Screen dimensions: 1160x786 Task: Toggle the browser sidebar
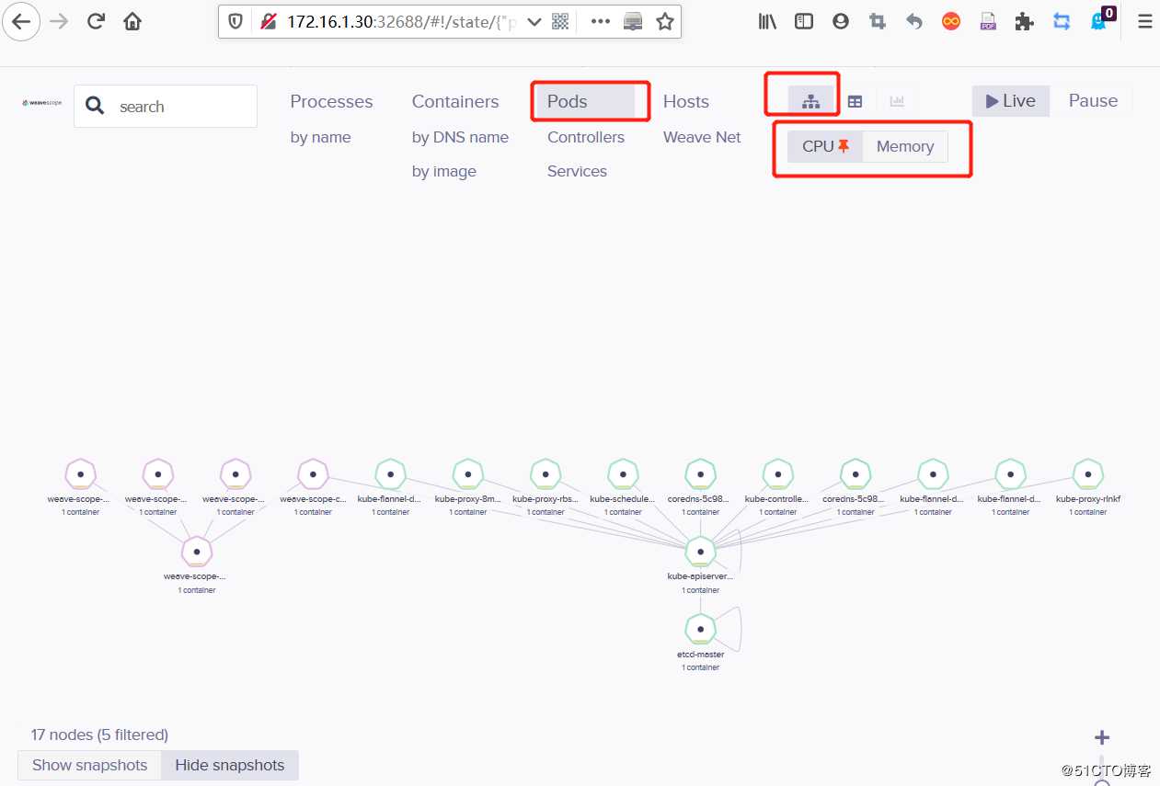coord(804,22)
